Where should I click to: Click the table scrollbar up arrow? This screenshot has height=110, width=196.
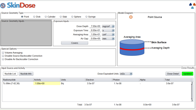192,83
